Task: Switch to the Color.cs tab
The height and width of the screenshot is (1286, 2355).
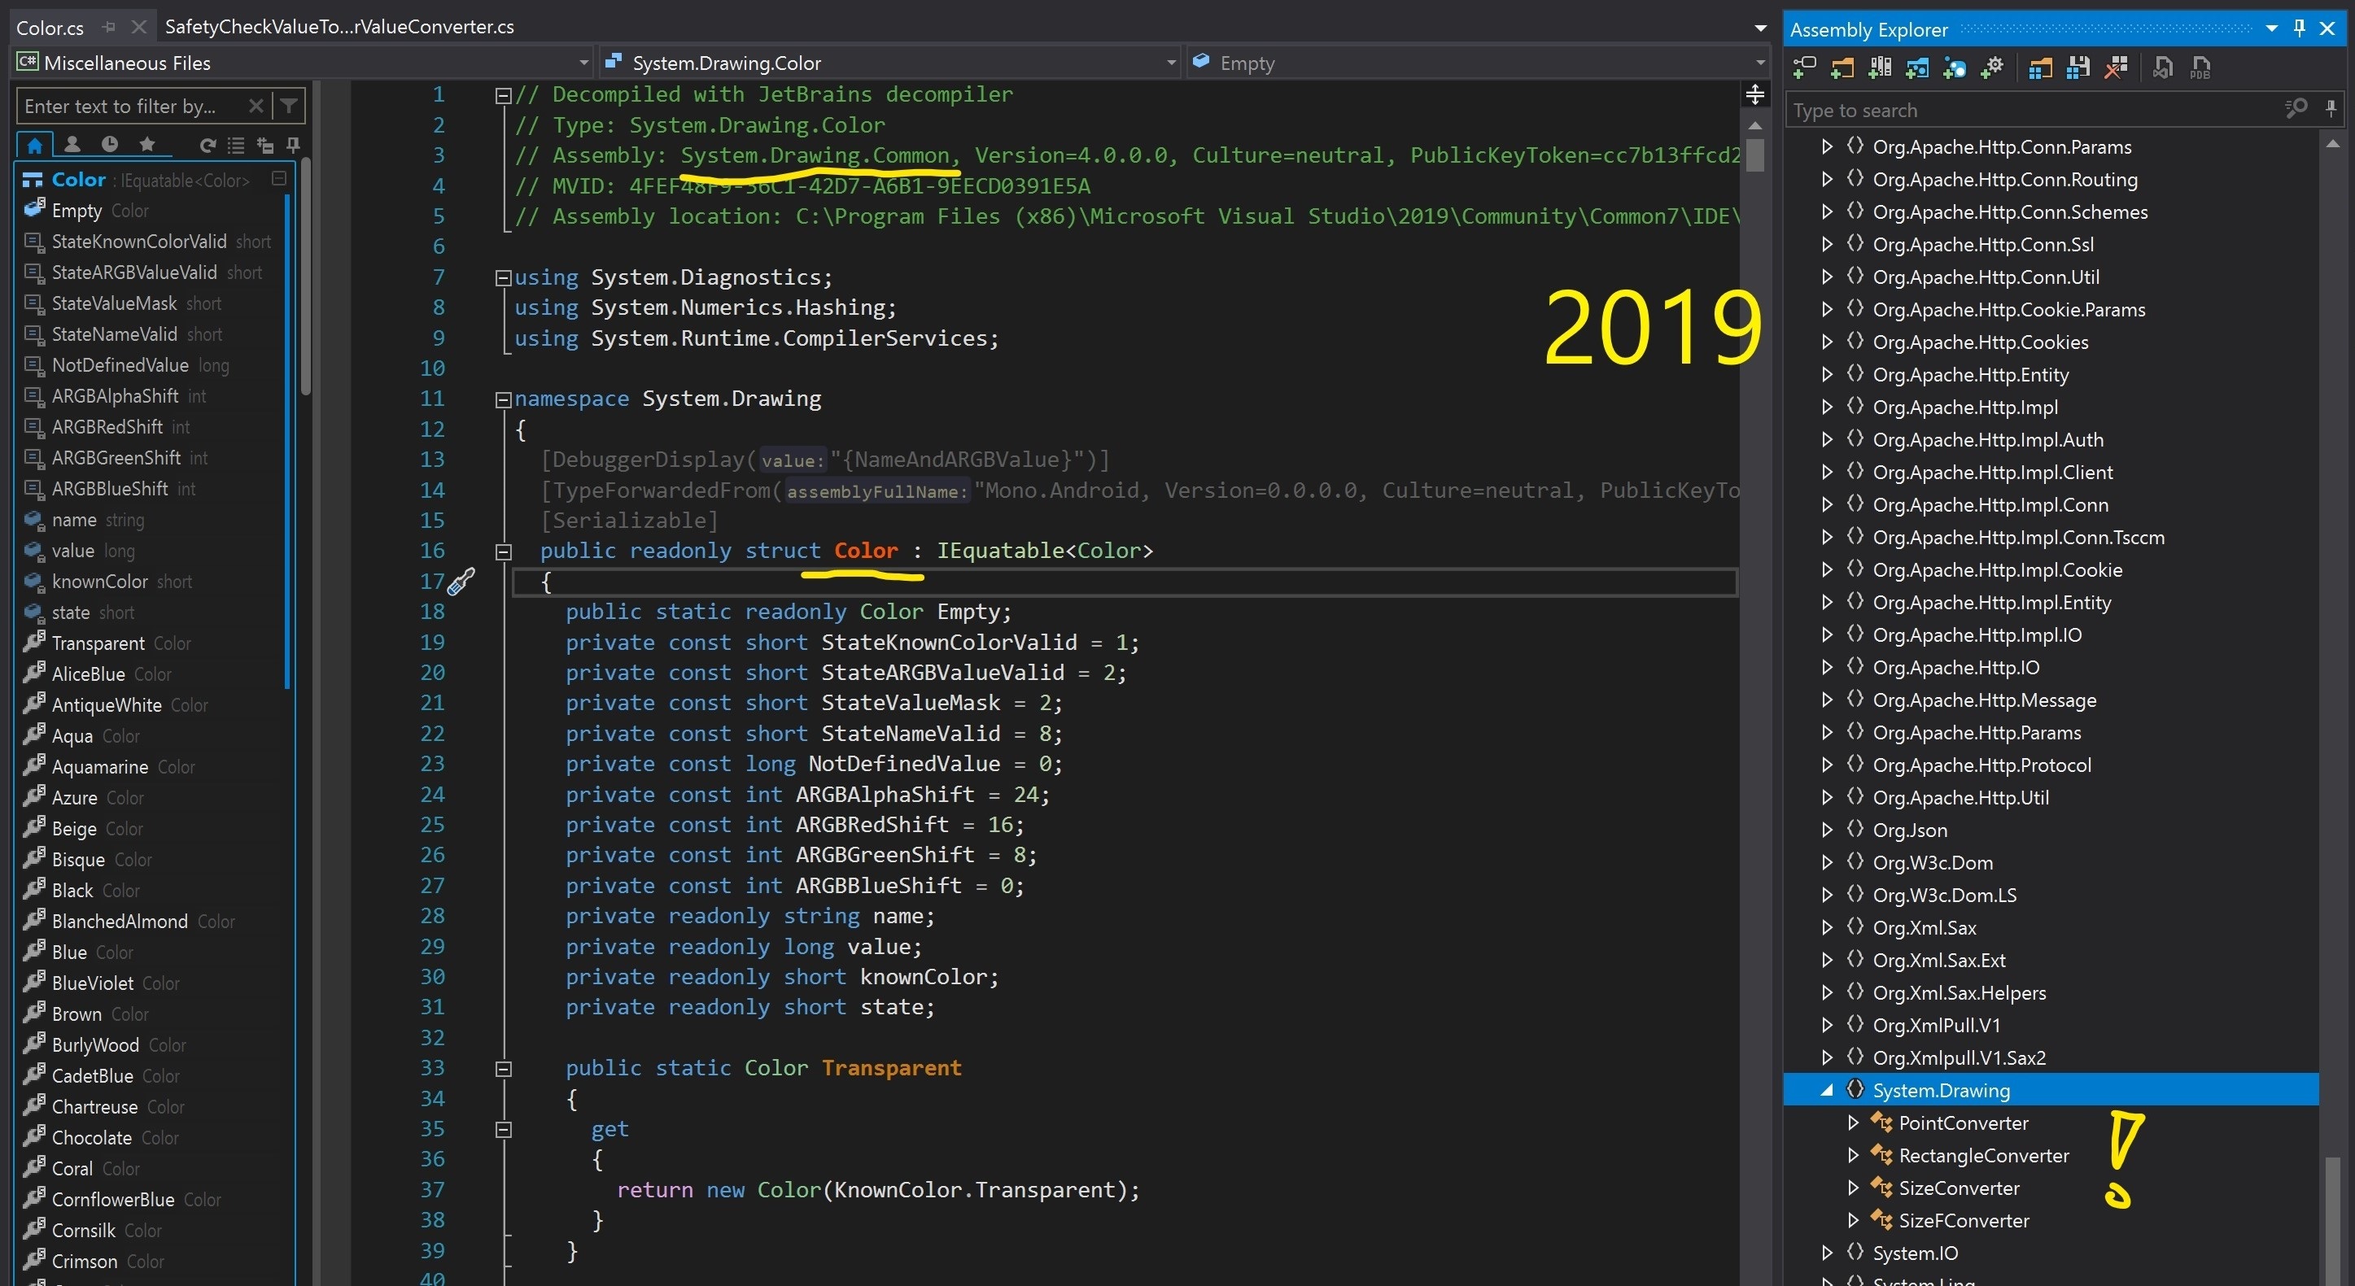Action: tap(49, 27)
